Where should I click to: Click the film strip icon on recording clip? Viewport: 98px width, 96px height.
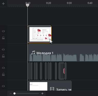[52, 89]
